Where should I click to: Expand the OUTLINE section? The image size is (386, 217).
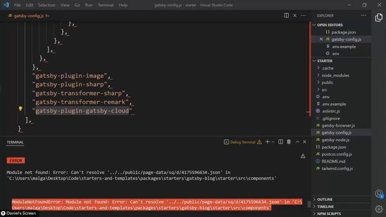324,200
